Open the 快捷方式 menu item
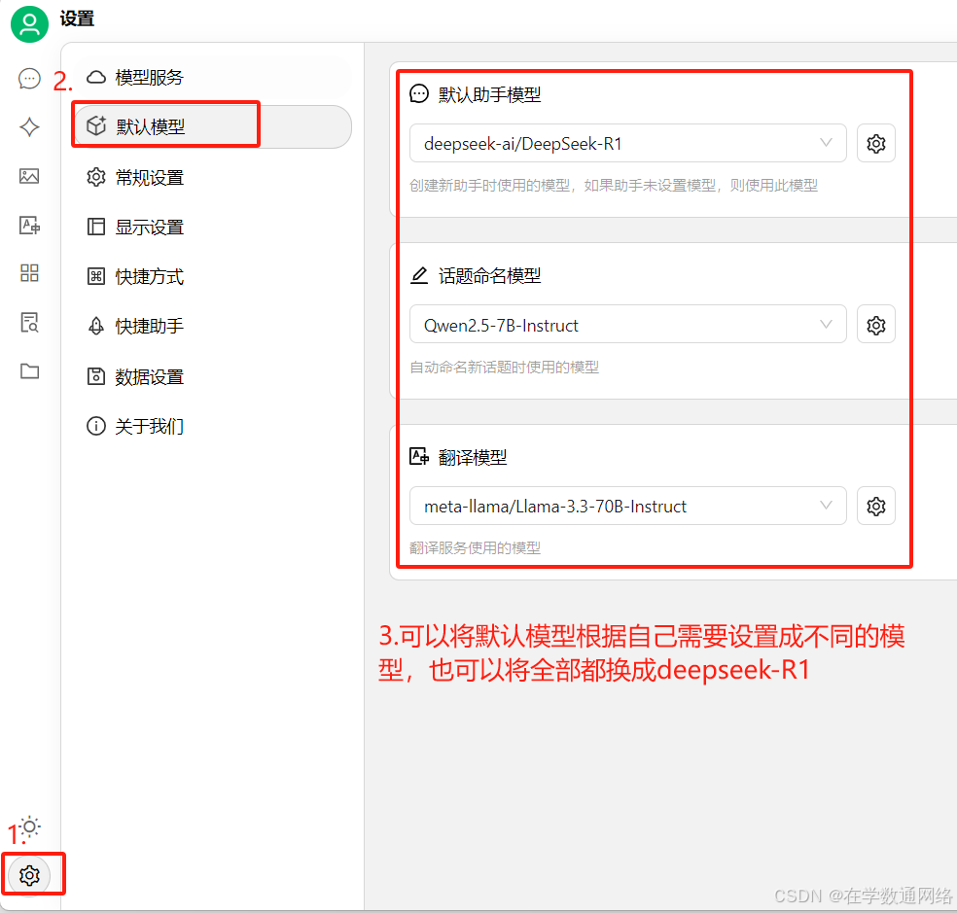 [211, 276]
